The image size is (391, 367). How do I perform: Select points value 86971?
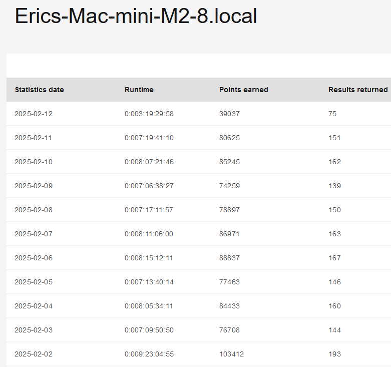click(229, 234)
